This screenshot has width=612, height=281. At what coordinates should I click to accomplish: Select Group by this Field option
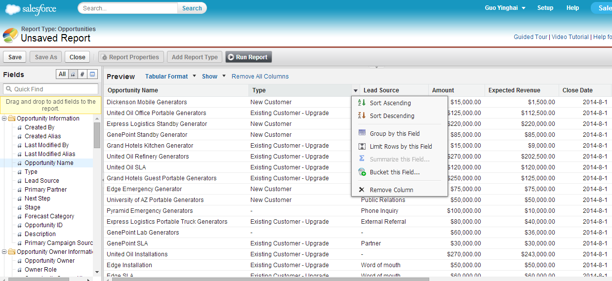(x=395, y=133)
